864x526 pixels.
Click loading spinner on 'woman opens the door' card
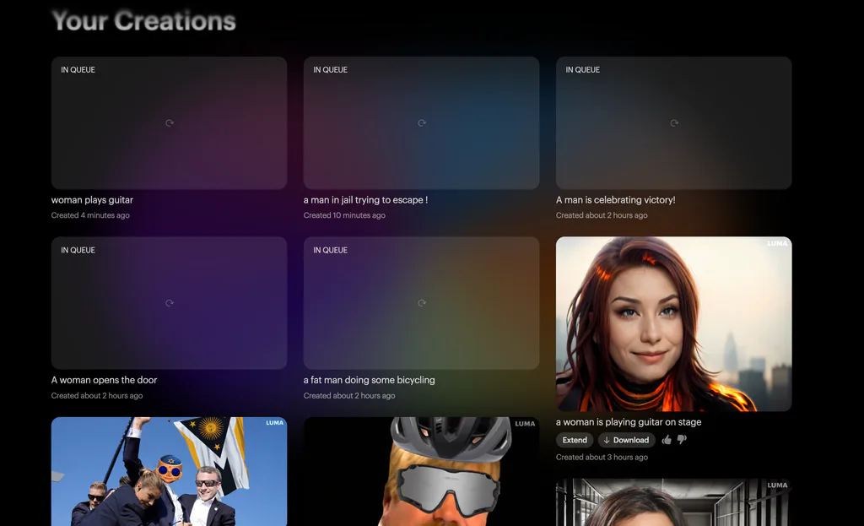point(170,303)
